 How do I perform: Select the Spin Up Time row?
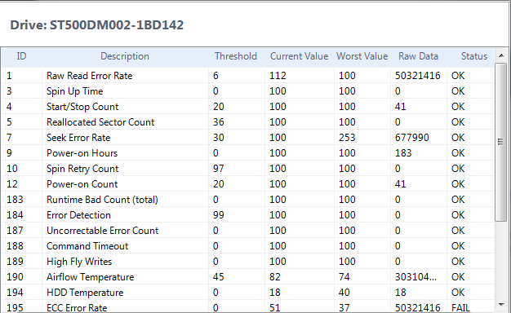(247, 91)
